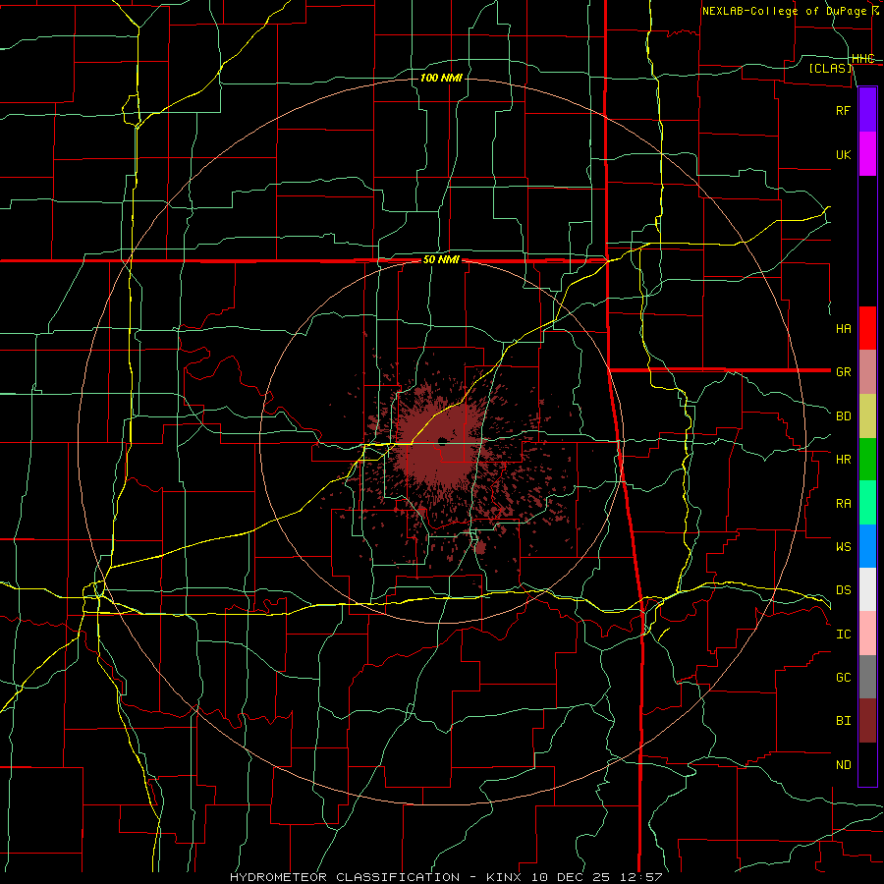The height and width of the screenshot is (884, 884).
Task: Click the pink-brown GR color swatch
Action: (x=867, y=372)
